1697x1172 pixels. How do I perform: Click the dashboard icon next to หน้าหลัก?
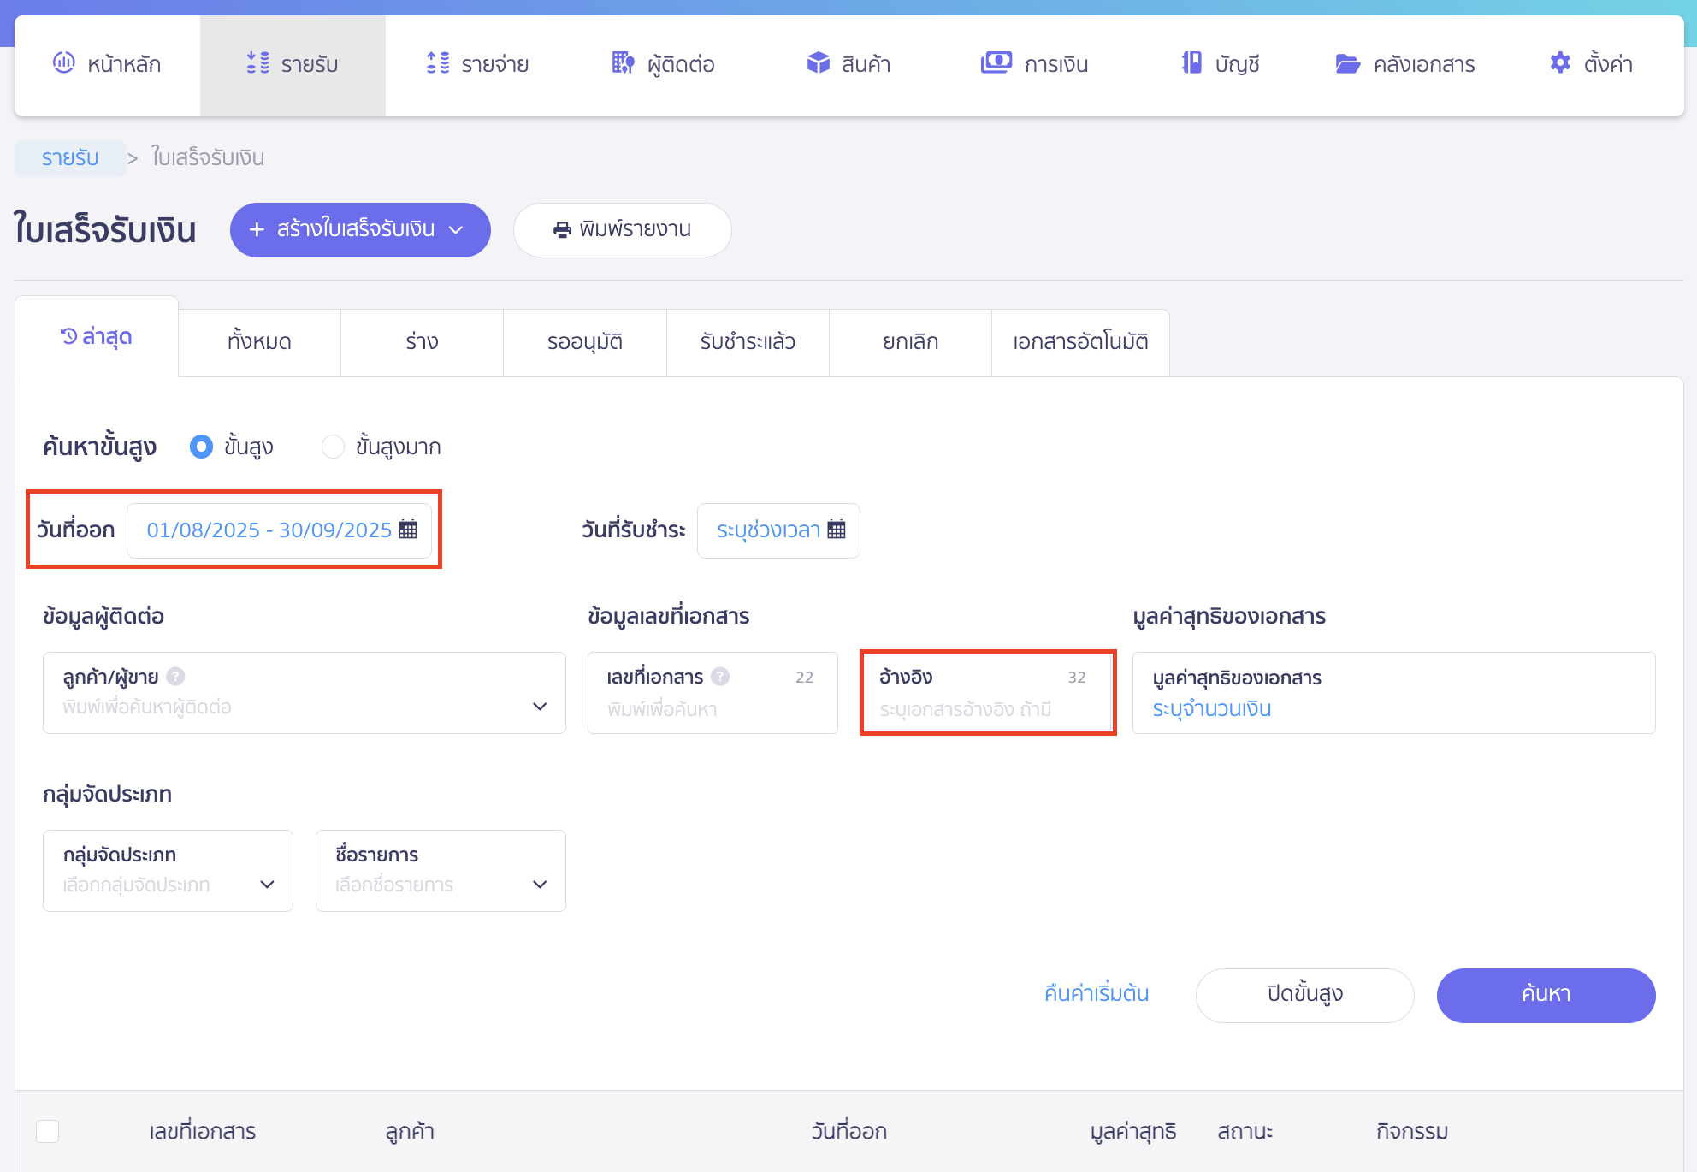[64, 62]
